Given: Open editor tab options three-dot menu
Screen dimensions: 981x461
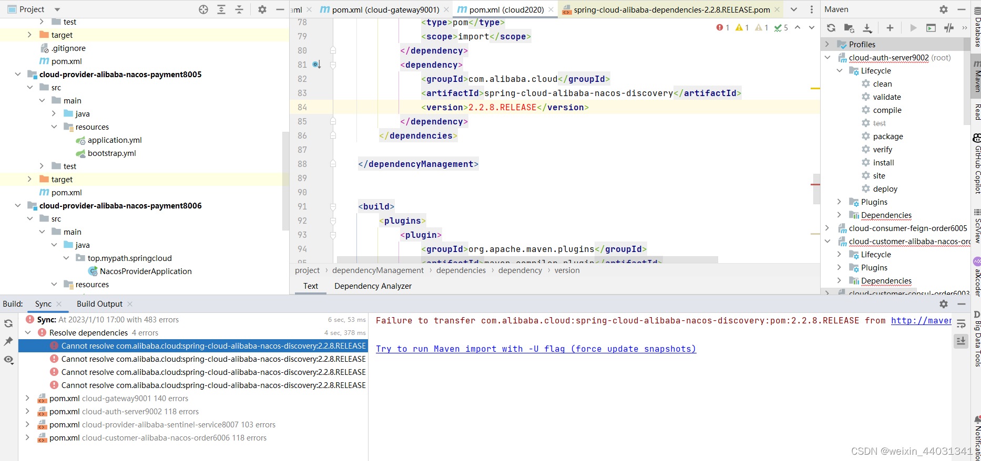Looking at the screenshot, I should (x=812, y=9).
